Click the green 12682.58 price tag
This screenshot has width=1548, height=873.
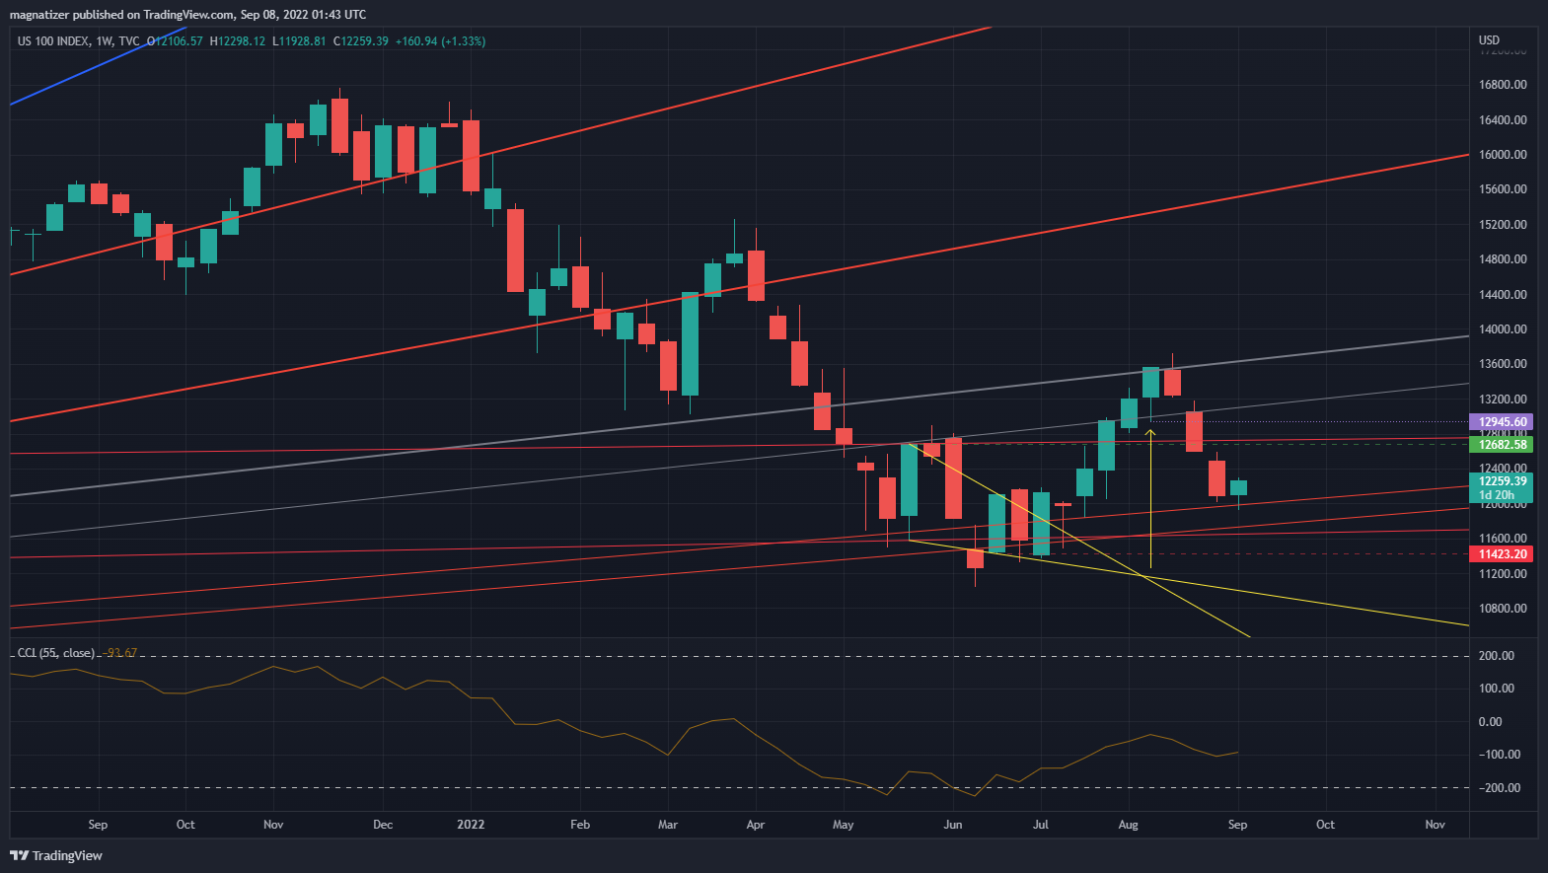pyautogui.click(x=1503, y=445)
